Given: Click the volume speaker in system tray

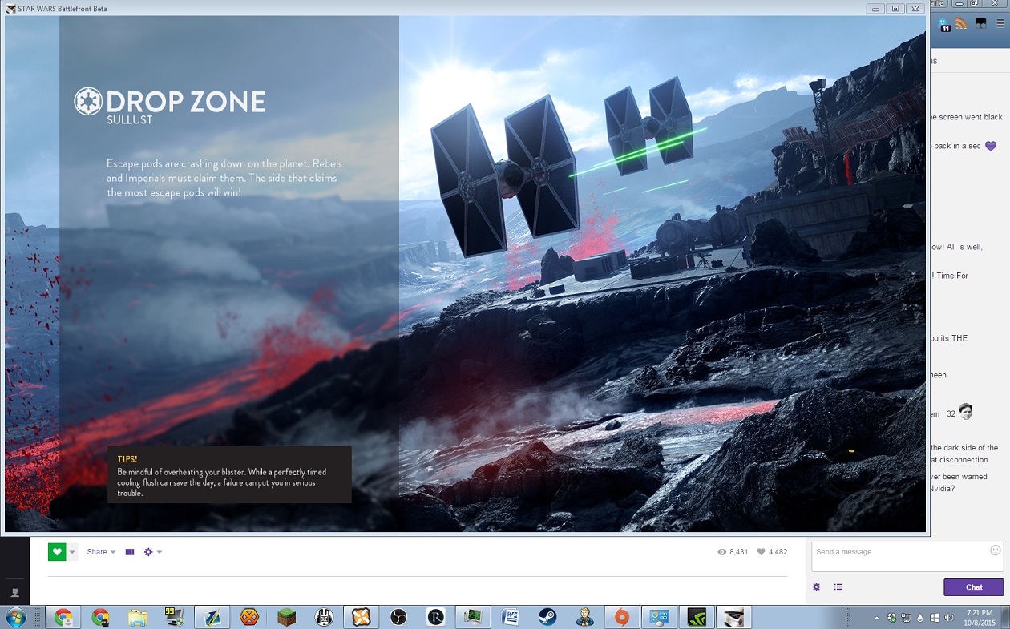Looking at the screenshot, I should click(x=949, y=618).
